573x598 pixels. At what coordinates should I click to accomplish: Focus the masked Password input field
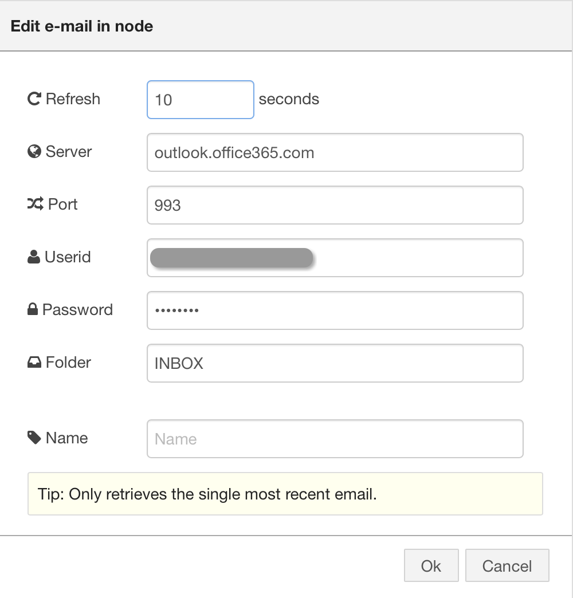(335, 310)
